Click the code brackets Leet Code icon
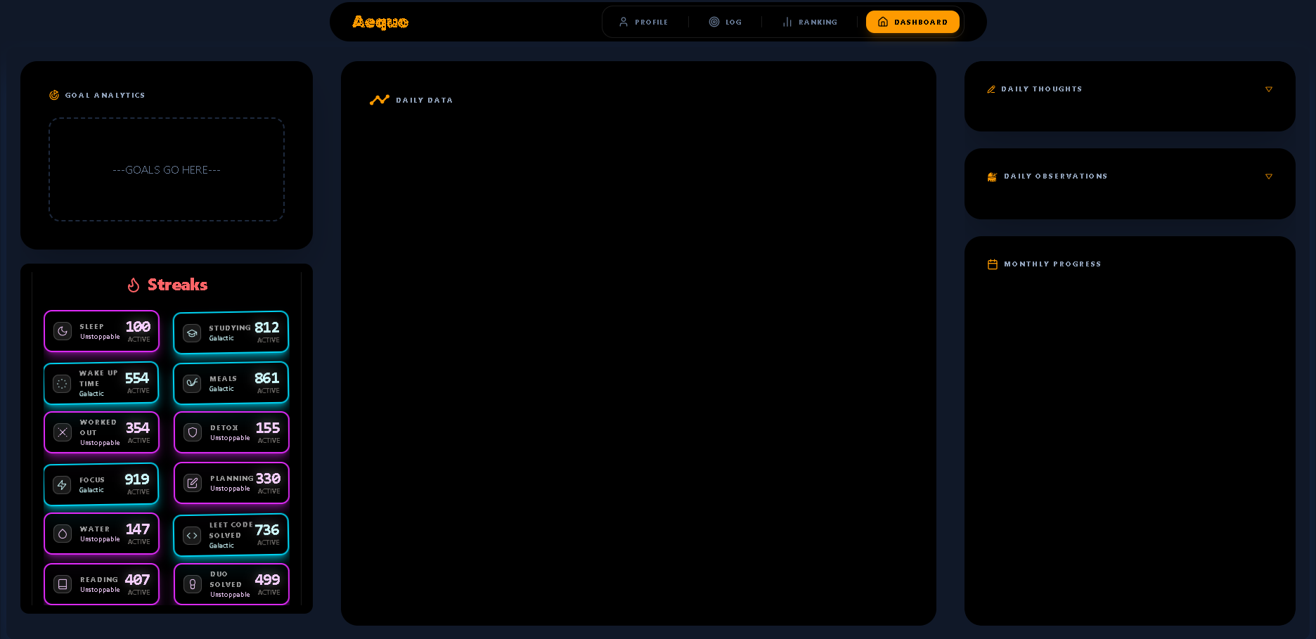The width and height of the screenshot is (1316, 639). point(192,536)
